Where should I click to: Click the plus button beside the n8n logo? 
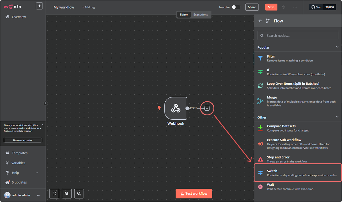pos(39,6)
